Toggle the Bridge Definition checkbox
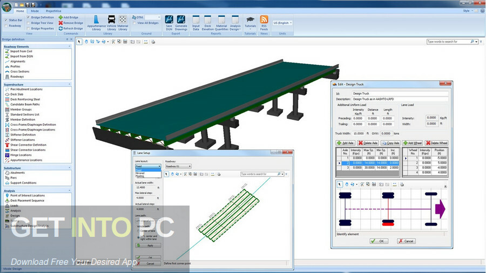Screen dimensions: 486x273 click(28, 17)
